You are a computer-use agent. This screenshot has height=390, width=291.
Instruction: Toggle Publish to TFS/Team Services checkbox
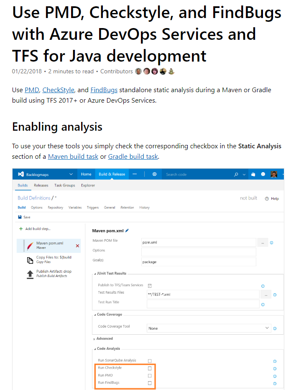click(150, 286)
